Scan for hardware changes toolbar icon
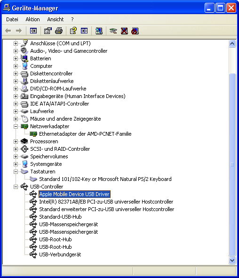This screenshot has width=239, height=278. point(99,31)
